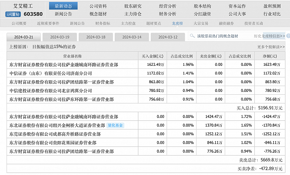This screenshot has width=290, height=175.
Task: Open 分红融资 menu item
Action: click(x=202, y=14)
